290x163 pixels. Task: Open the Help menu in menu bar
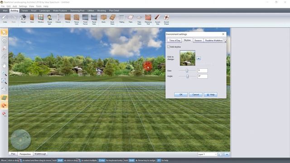click(46, 6)
